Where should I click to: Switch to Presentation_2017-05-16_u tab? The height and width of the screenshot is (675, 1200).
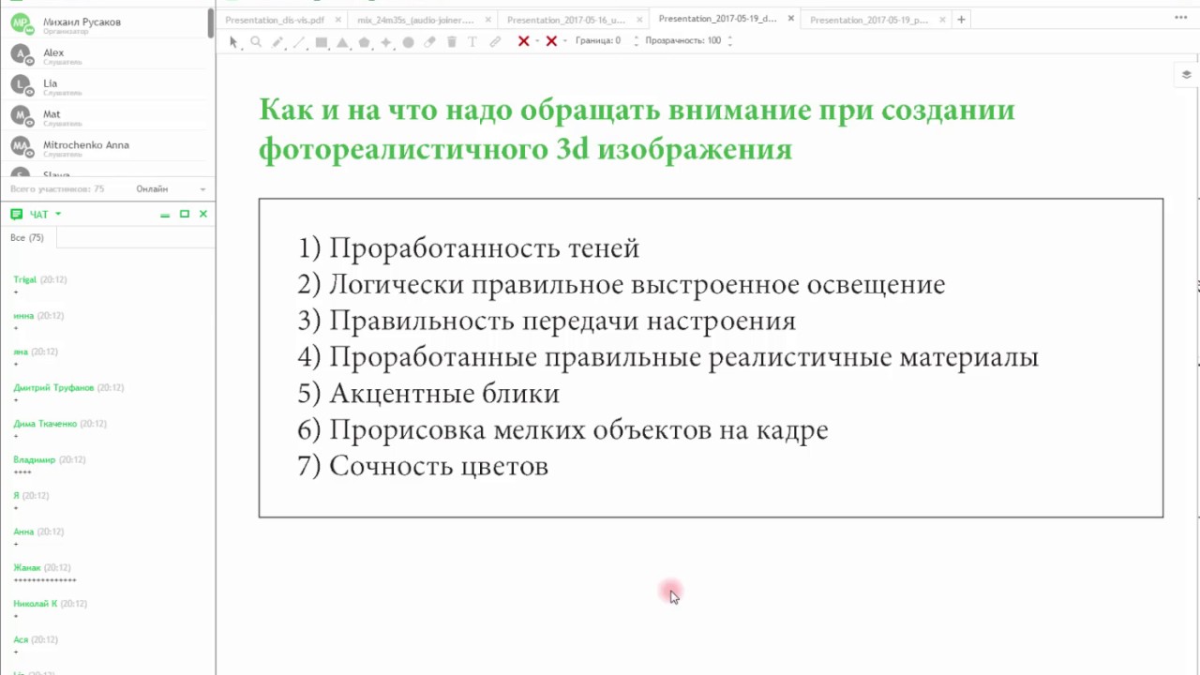coord(566,20)
